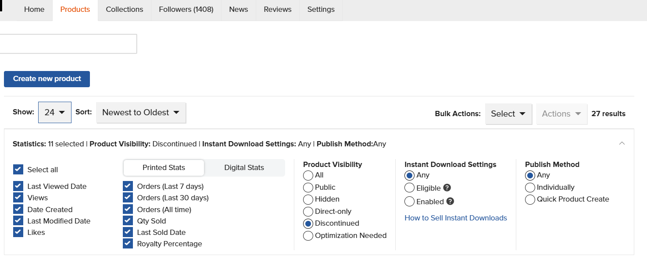Open the Reviews tab

coord(278,10)
